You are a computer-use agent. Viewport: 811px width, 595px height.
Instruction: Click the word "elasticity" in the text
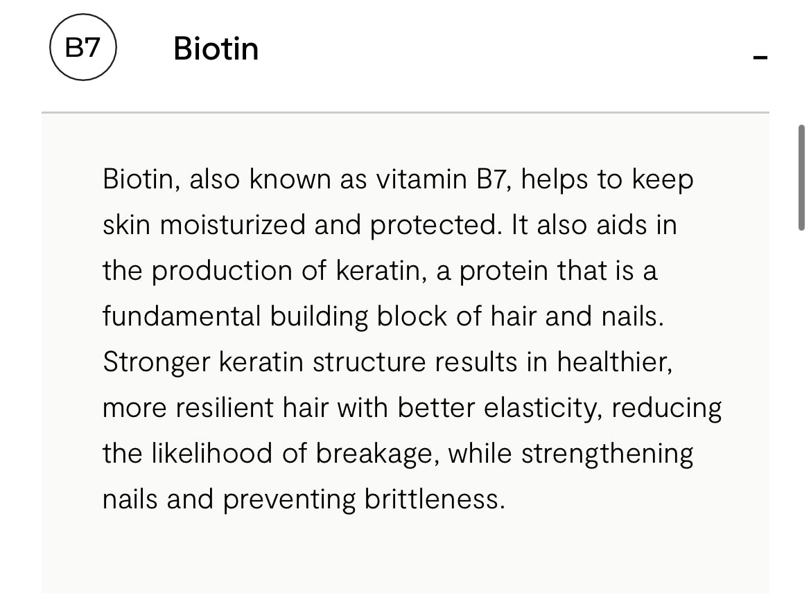point(543,408)
